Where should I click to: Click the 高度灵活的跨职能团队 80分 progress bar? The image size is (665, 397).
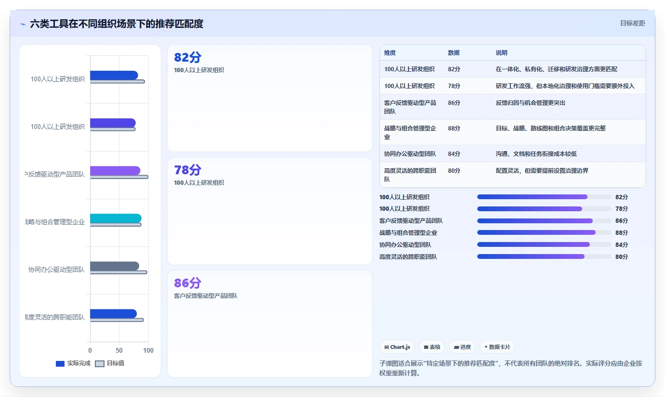[x=544, y=257]
